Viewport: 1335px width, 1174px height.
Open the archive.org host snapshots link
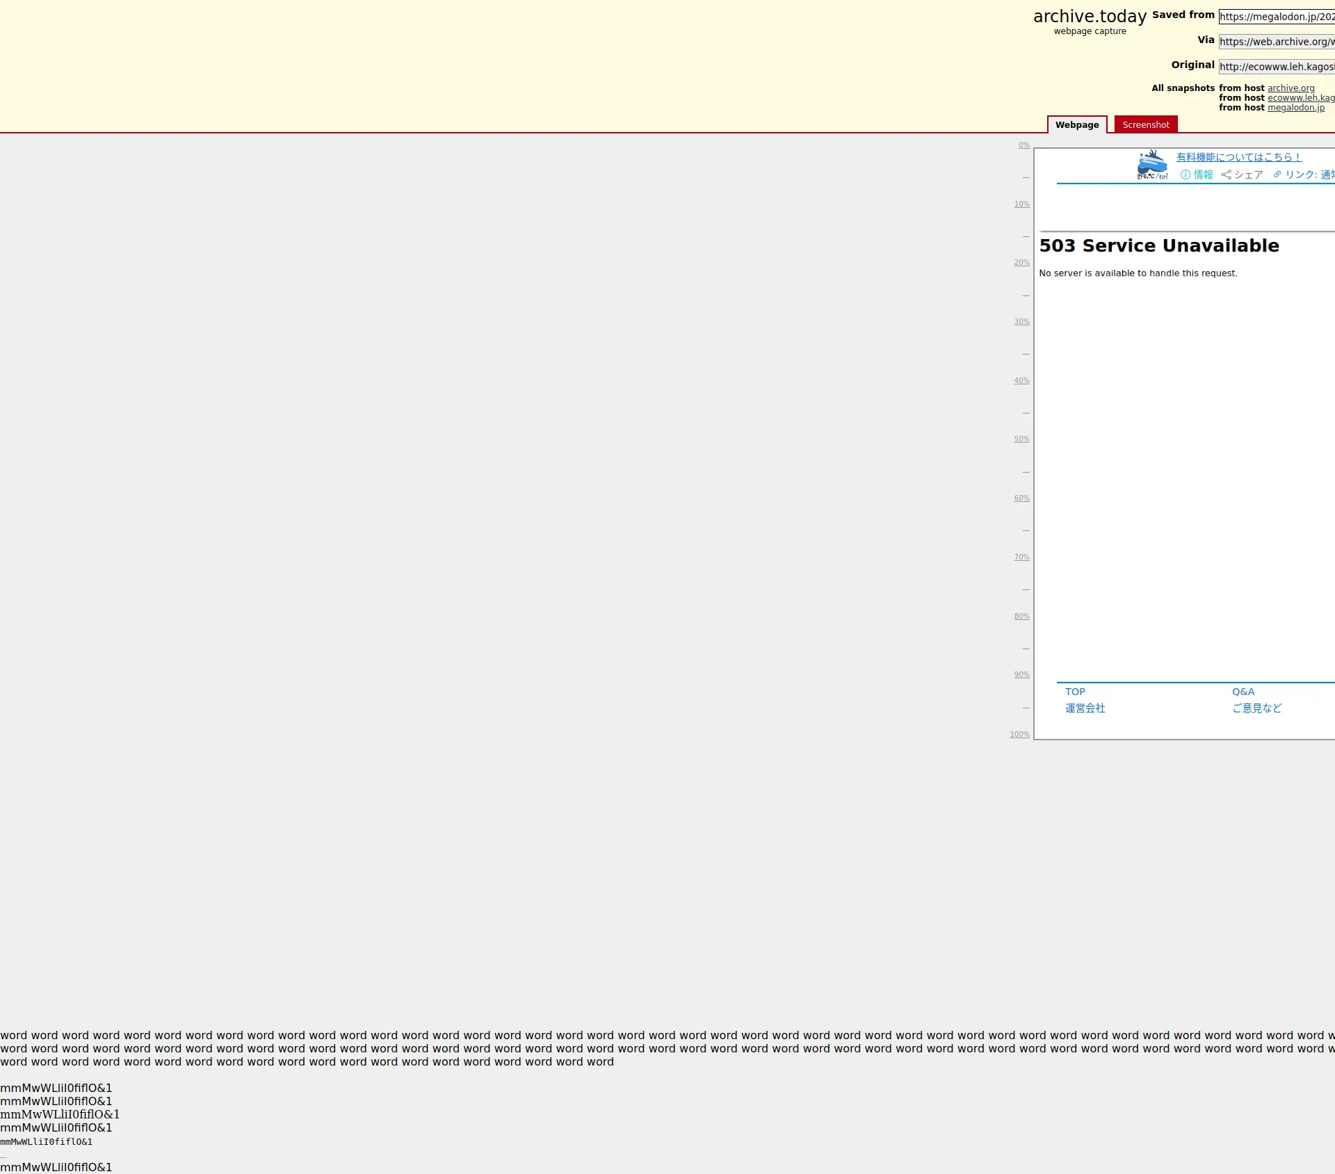coord(1290,88)
